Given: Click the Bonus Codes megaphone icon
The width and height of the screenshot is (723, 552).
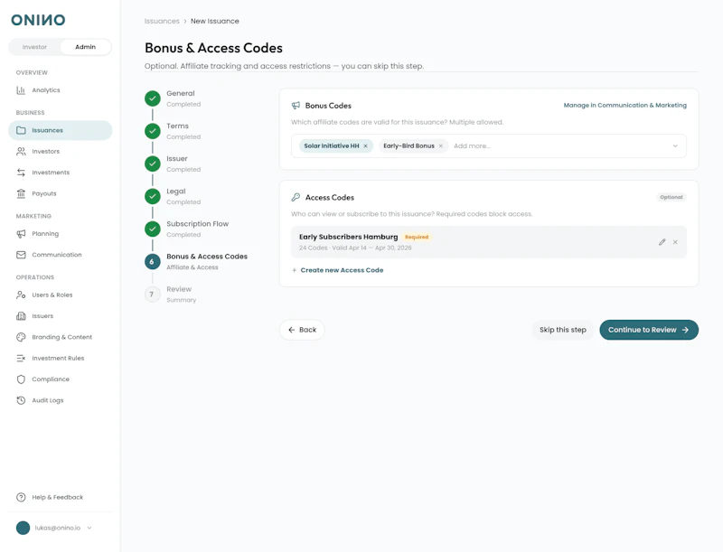Looking at the screenshot, I should point(296,106).
